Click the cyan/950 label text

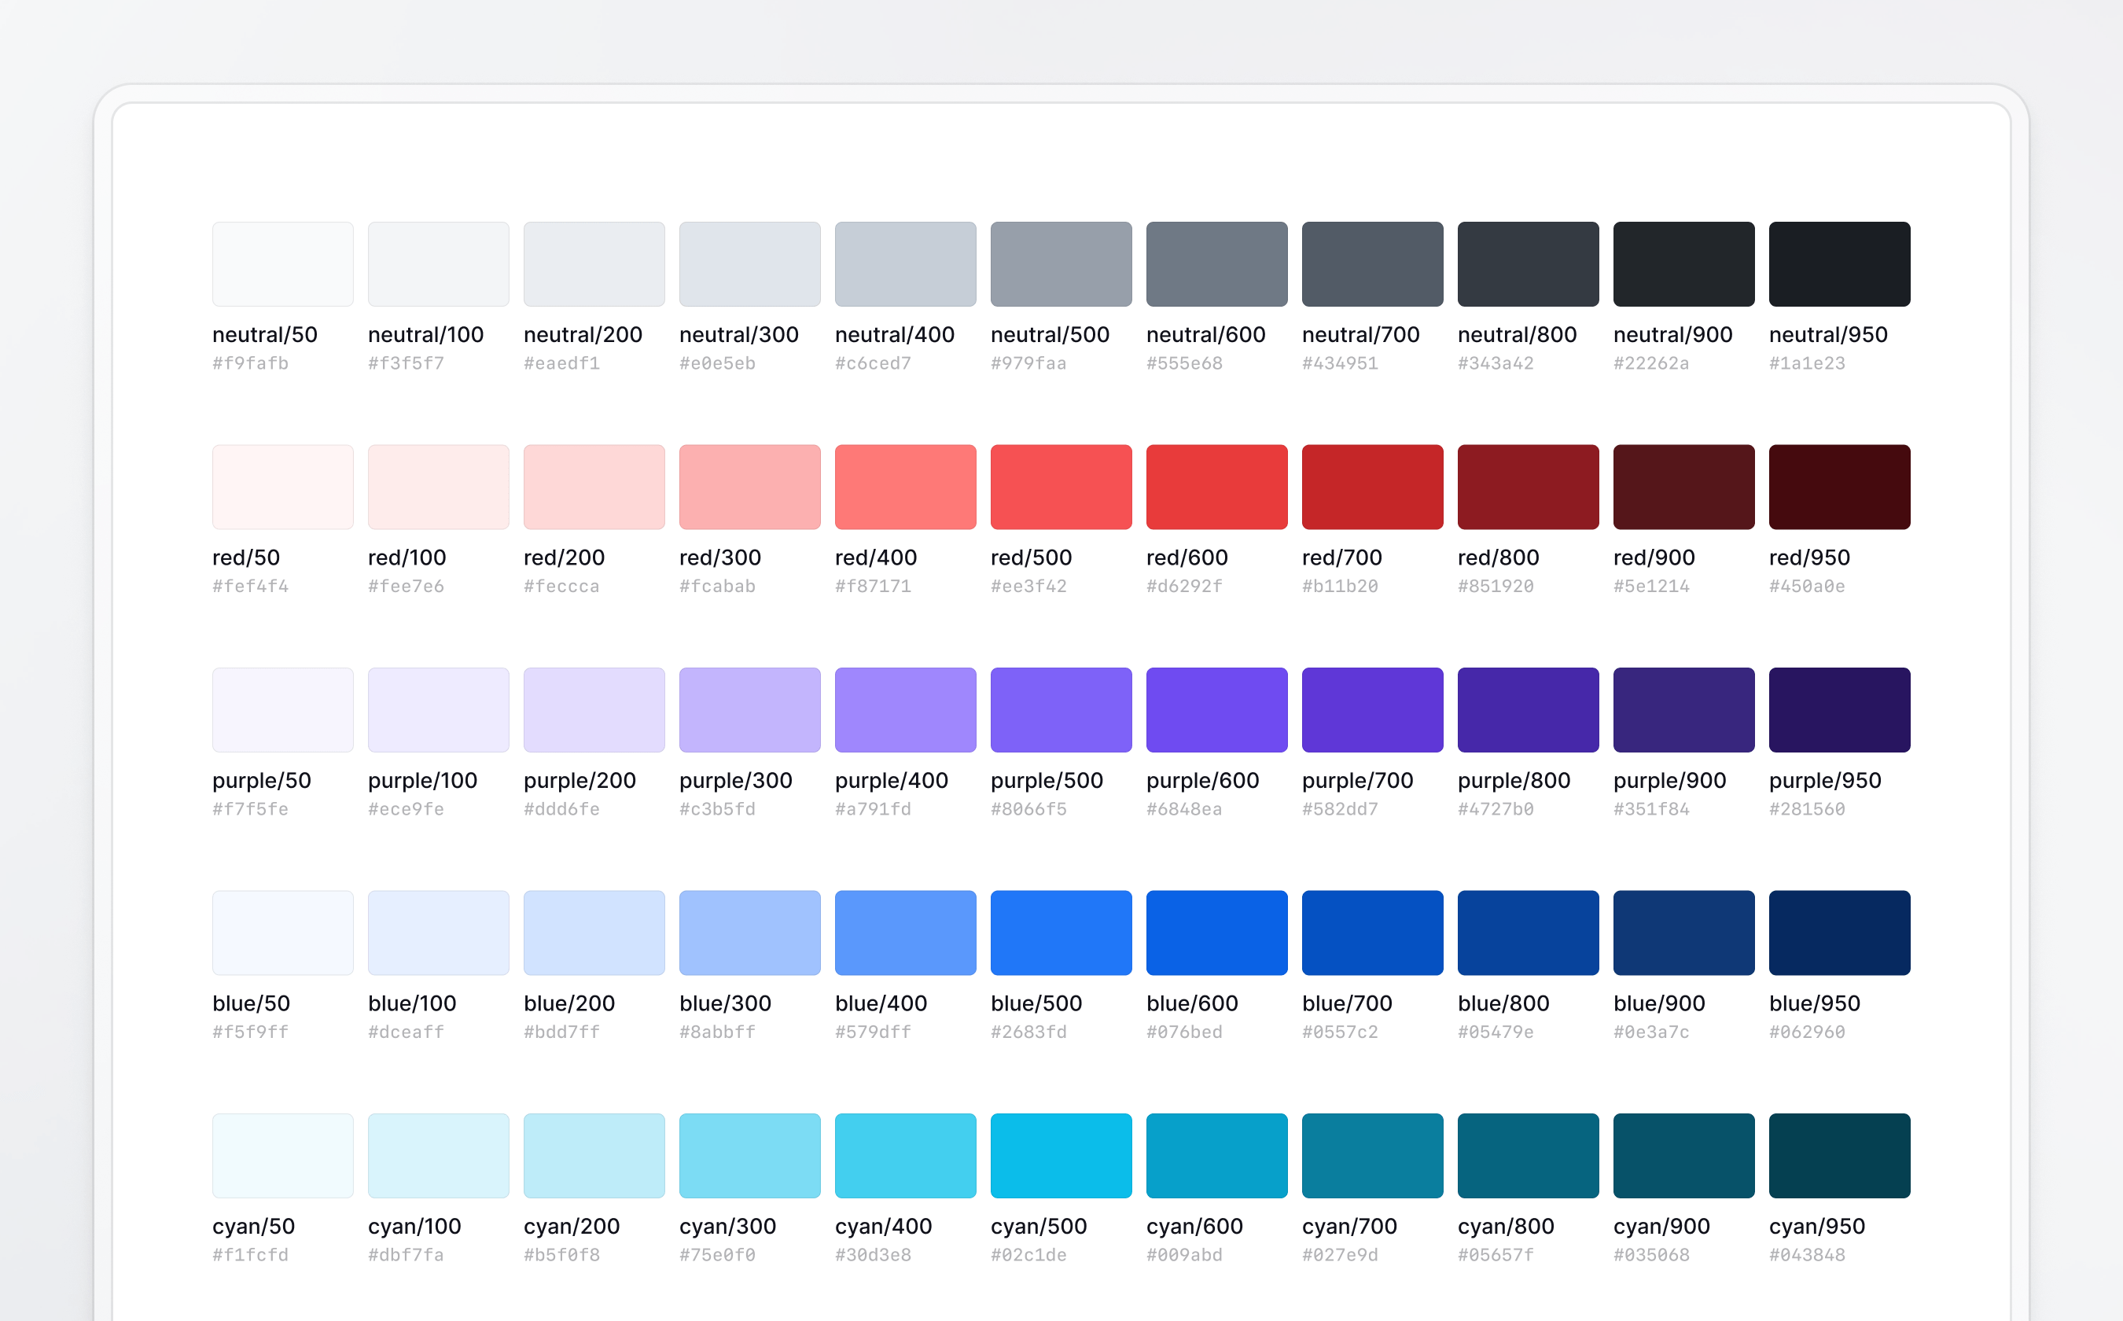pyautogui.click(x=1816, y=1226)
